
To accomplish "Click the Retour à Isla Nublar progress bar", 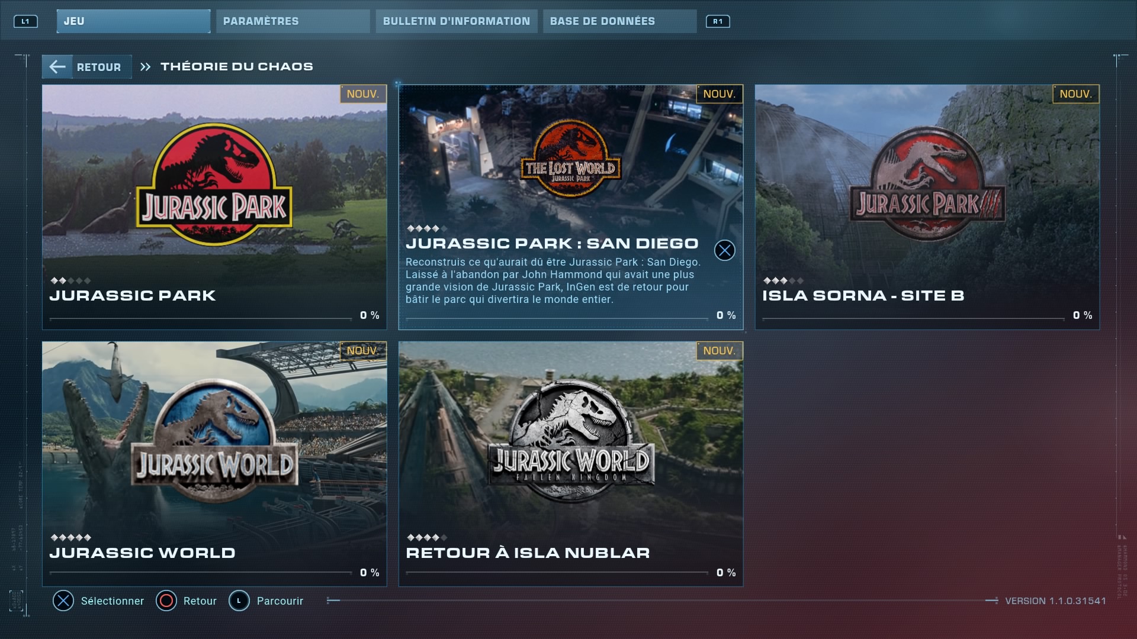I will 557,573.
